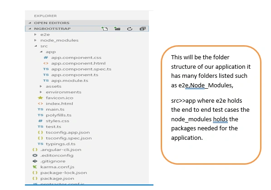Click the Karma icon beside karma.conf.js
This screenshot has height=190, width=271.
[35, 167]
